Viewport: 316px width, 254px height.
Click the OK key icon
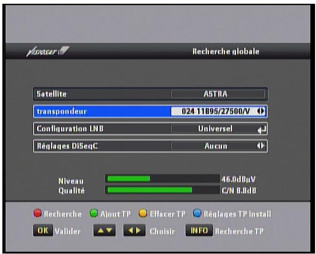tap(43, 230)
